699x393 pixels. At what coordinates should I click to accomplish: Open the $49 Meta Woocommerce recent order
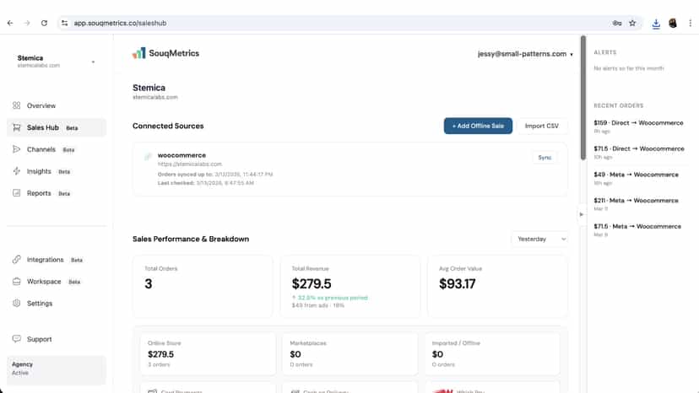point(638,178)
